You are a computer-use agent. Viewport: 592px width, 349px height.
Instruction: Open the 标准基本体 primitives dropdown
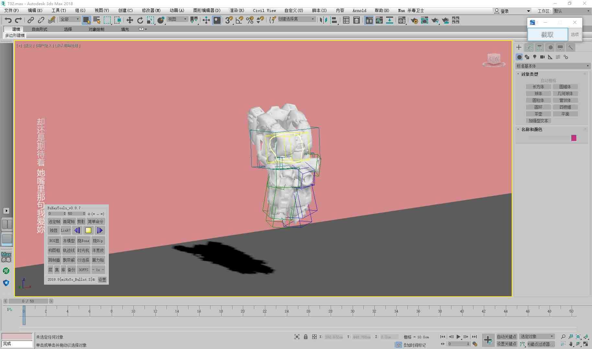552,66
